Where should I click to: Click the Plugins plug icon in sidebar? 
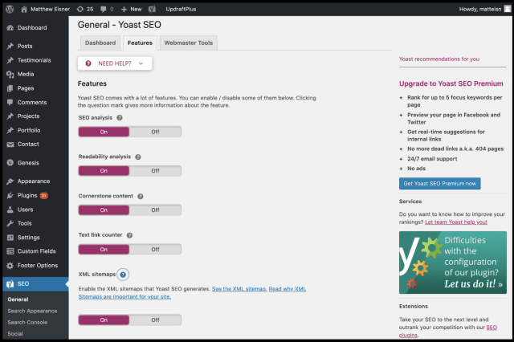point(10,196)
